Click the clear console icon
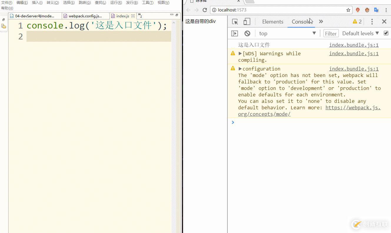The height and width of the screenshot is (233, 391). tap(247, 33)
